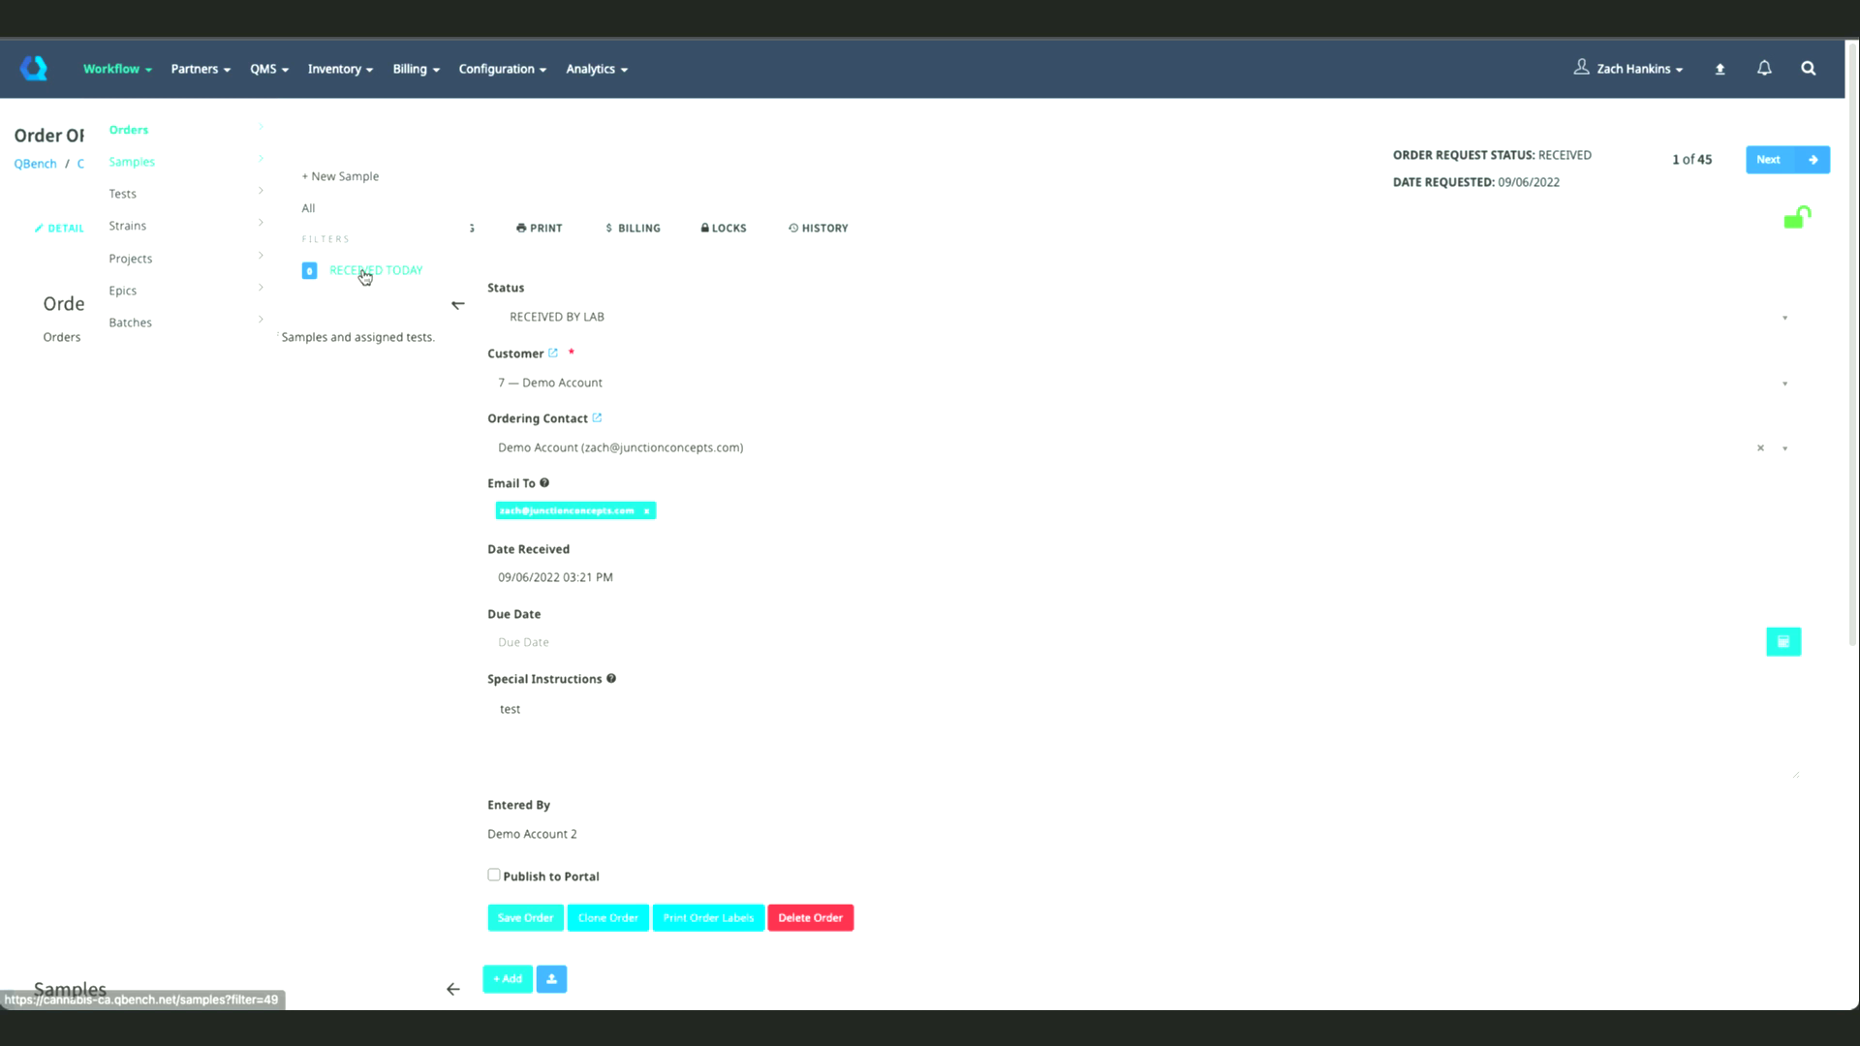Select the Received Today filter link
The width and height of the screenshot is (1860, 1046).
376,270
